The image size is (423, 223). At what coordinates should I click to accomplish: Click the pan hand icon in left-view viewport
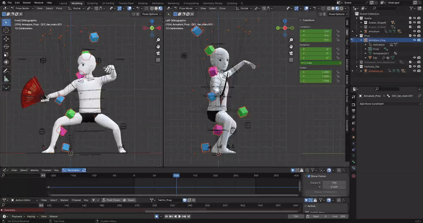pos(291,46)
